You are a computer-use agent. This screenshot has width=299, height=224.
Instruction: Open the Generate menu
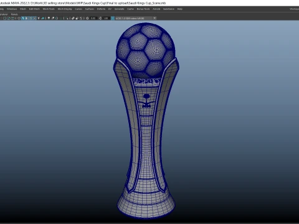[120, 9]
